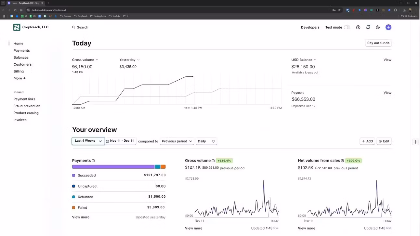Bookmark page with the star icon
The image size is (420, 236).
coord(339,10)
